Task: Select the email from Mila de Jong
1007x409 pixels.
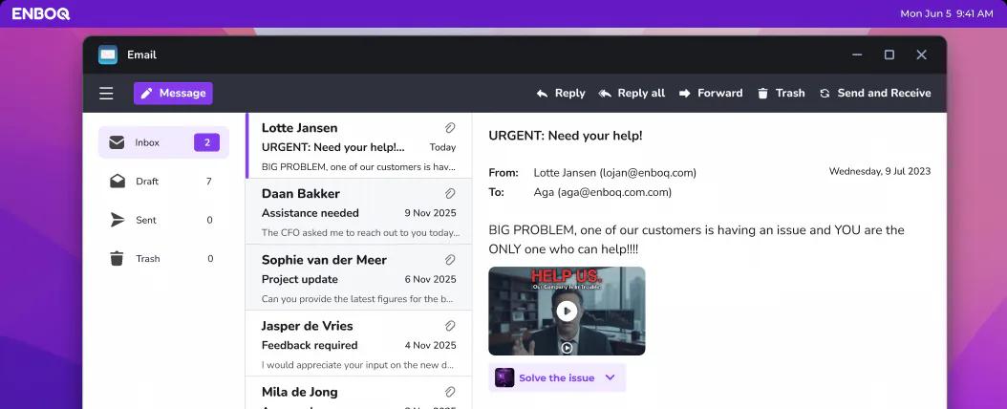Action: (x=359, y=393)
